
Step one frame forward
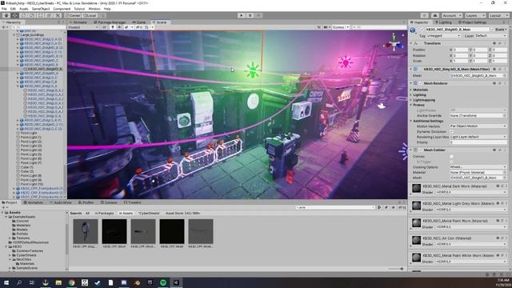pos(258,15)
